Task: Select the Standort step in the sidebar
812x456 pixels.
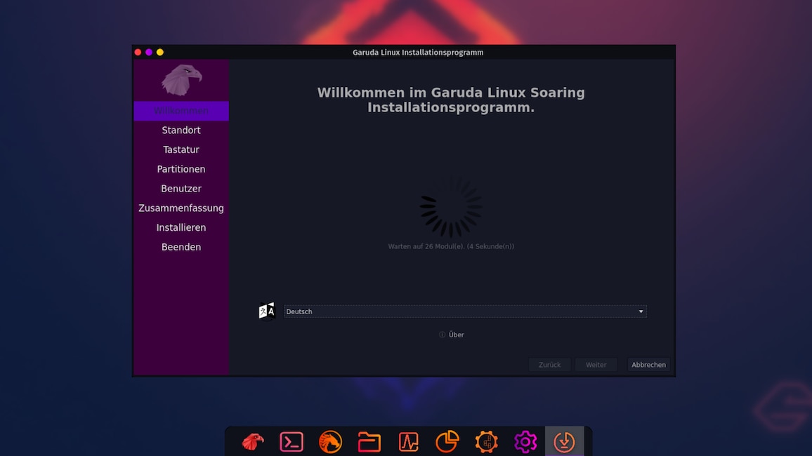Action: pos(181,130)
